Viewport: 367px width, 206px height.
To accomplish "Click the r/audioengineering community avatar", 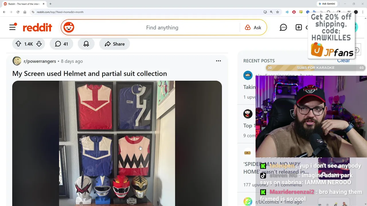I will tap(248, 75).
